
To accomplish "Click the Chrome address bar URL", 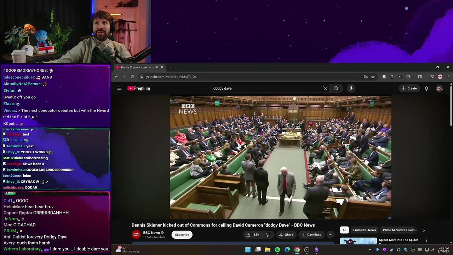I will tap(171, 77).
